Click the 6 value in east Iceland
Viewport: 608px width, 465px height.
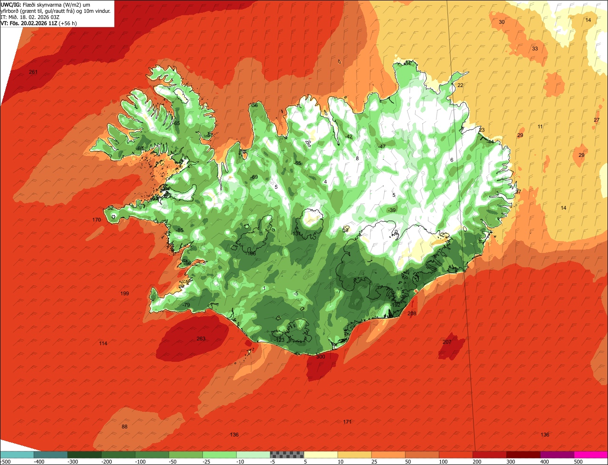pyautogui.click(x=452, y=160)
